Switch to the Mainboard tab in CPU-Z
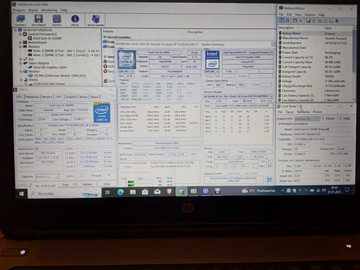This screenshot has width=360, height=270. pyautogui.click(x=32, y=97)
